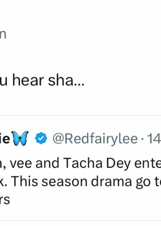Click the word 'drama' in the tweet
This screenshot has width=161, height=226.
point(111,182)
